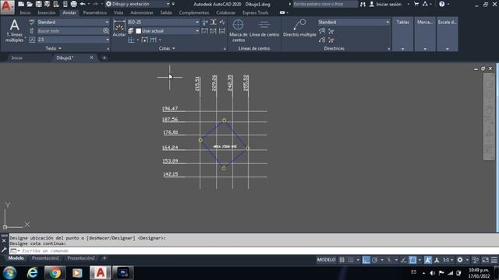Viewport: 499px width, 280px height.
Task: Click the Iniciar sesión sign-in button
Action: (386, 4)
